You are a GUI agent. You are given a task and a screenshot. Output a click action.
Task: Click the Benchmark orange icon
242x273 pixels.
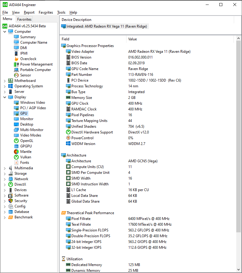point(11,217)
